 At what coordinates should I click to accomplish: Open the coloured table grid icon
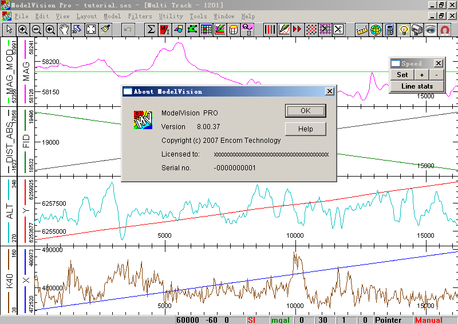(x=206, y=30)
